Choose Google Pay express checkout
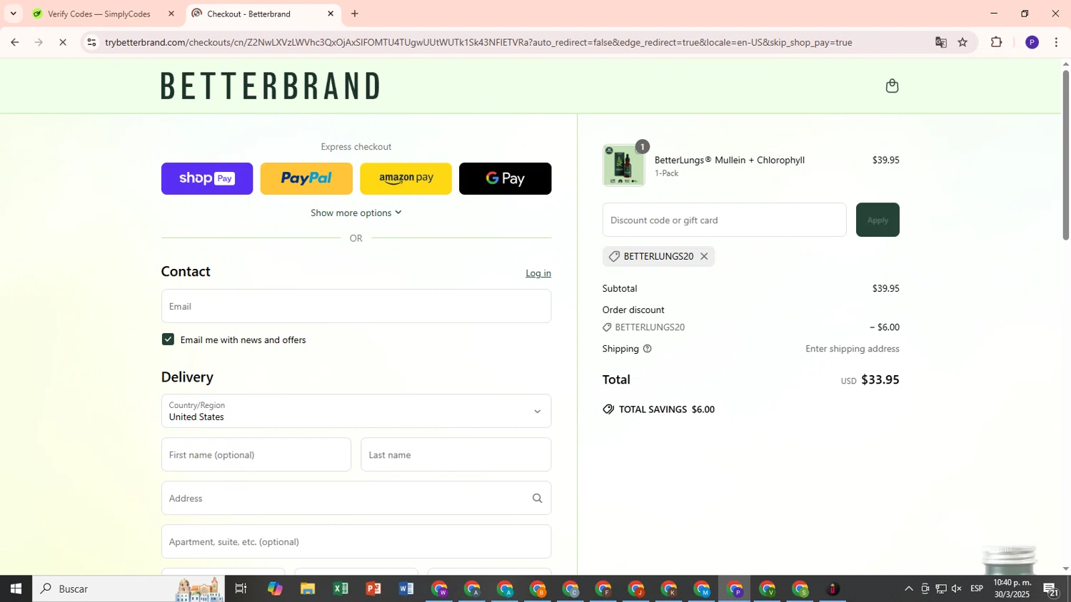The image size is (1071, 602). (x=505, y=178)
